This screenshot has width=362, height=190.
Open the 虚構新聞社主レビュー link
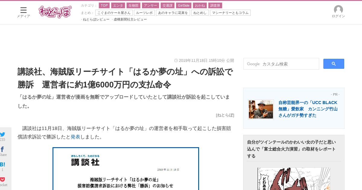click(x=130, y=19)
